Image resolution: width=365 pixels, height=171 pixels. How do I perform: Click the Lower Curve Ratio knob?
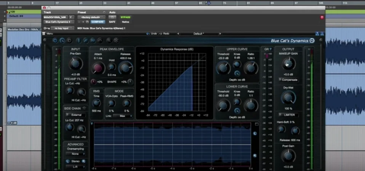coord(251,105)
